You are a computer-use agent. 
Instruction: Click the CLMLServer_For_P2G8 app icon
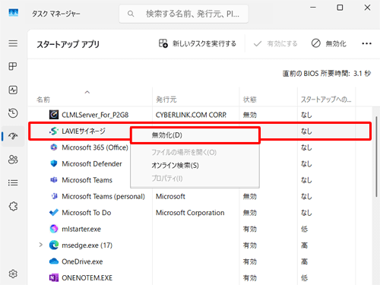(54, 115)
